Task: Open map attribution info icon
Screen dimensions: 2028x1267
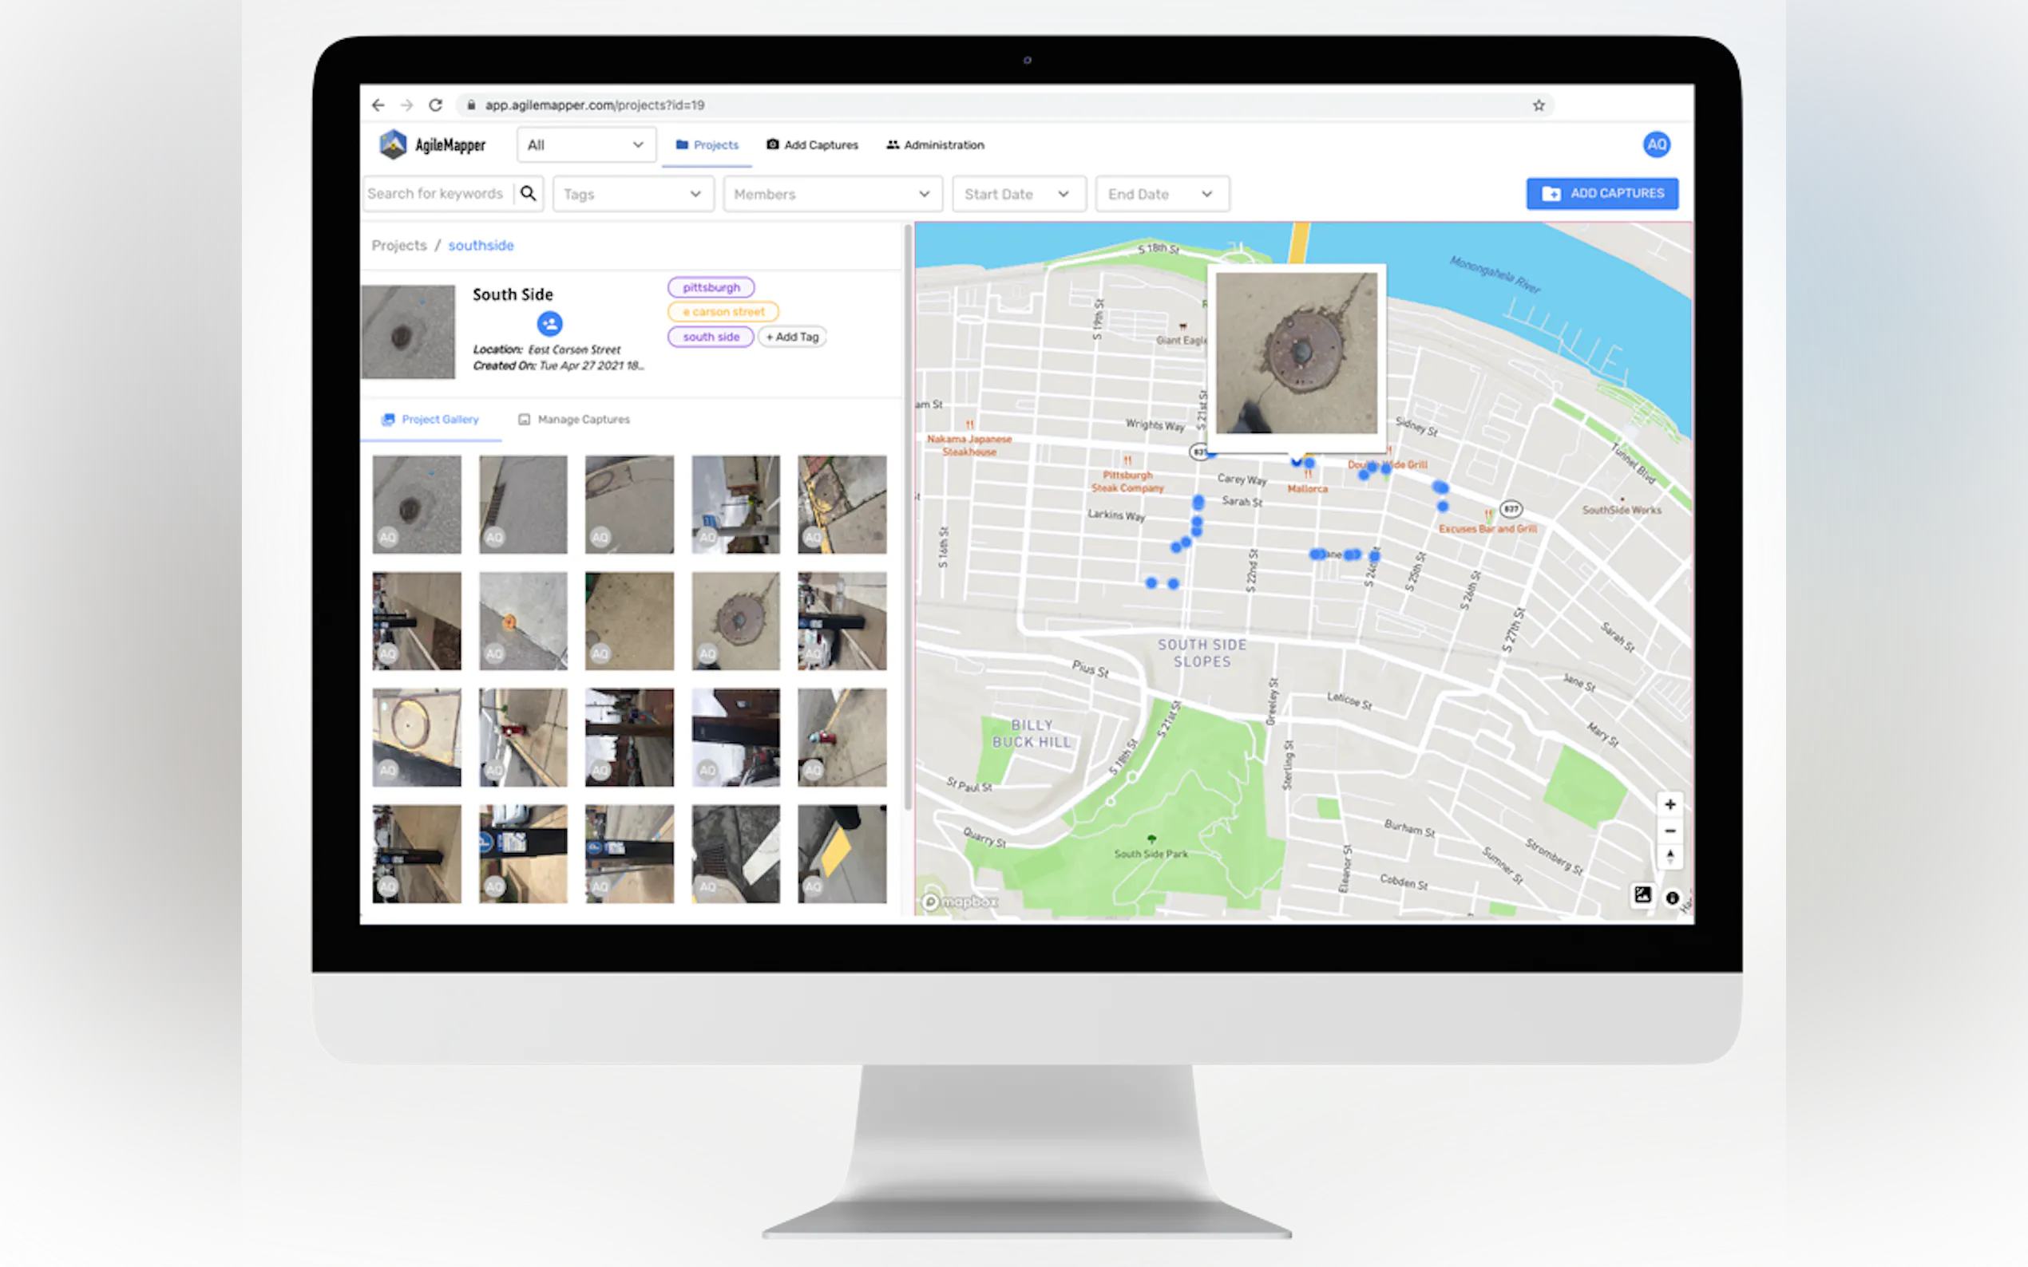Action: [x=1672, y=898]
